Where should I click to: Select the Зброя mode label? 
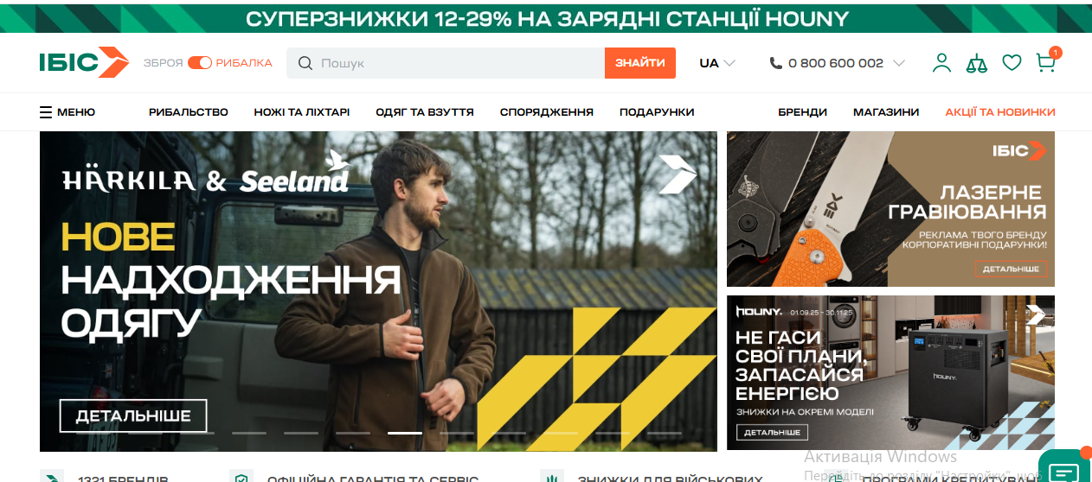pyautogui.click(x=164, y=63)
